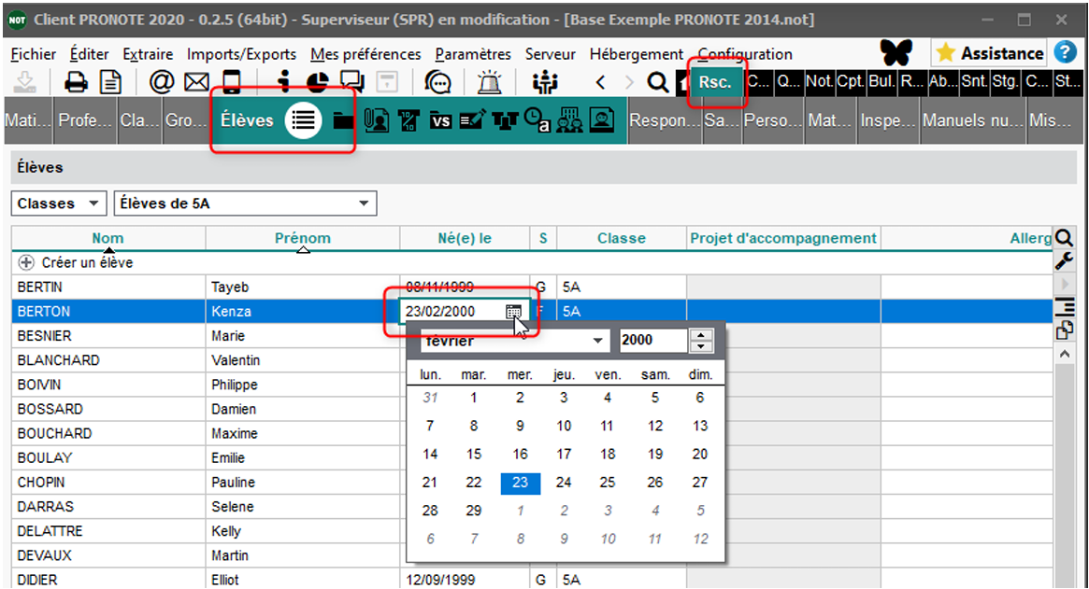Click the mobile phone toolbar icon
The image size is (1089, 589).
tap(231, 83)
